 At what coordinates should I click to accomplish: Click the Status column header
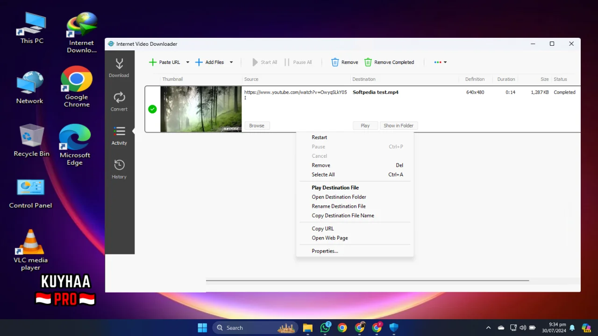(x=560, y=79)
